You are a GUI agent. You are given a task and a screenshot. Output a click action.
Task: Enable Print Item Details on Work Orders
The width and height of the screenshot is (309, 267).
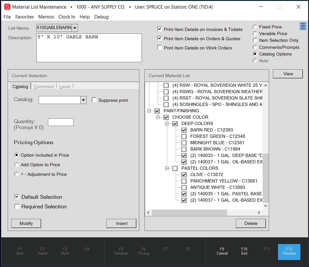pyautogui.click(x=159, y=47)
